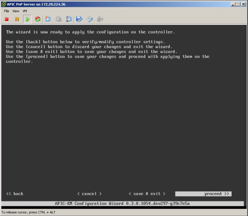Maximize the APIC PnP Server window

pos(238,4)
